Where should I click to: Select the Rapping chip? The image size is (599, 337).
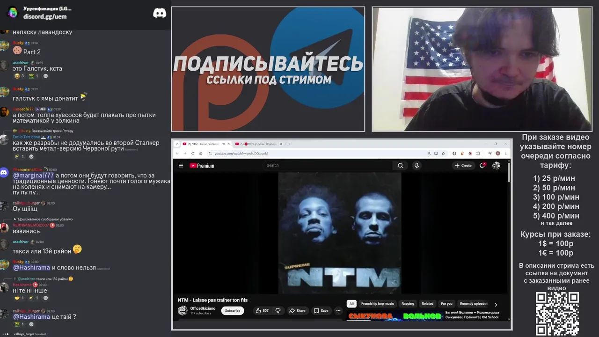coord(408,304)
